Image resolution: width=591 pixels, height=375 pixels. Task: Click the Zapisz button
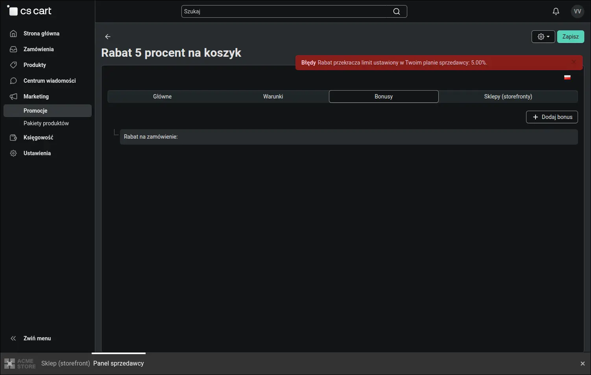point(571,37)
